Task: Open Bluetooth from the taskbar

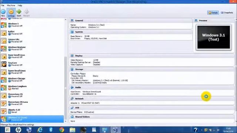Action: (x=51, y=130)
